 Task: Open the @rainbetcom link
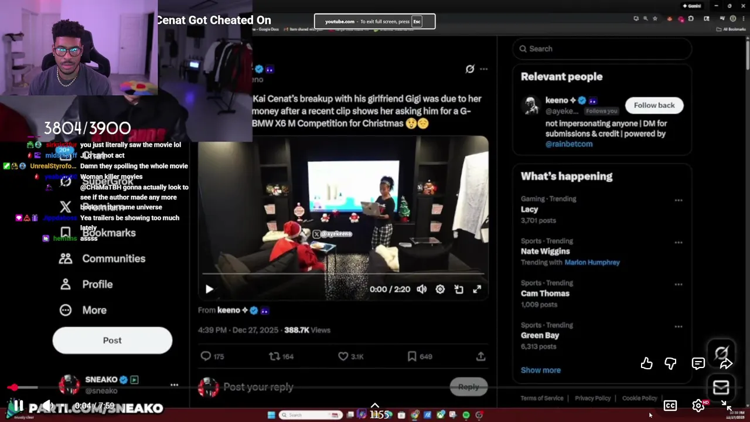click(x=569, y=144)
